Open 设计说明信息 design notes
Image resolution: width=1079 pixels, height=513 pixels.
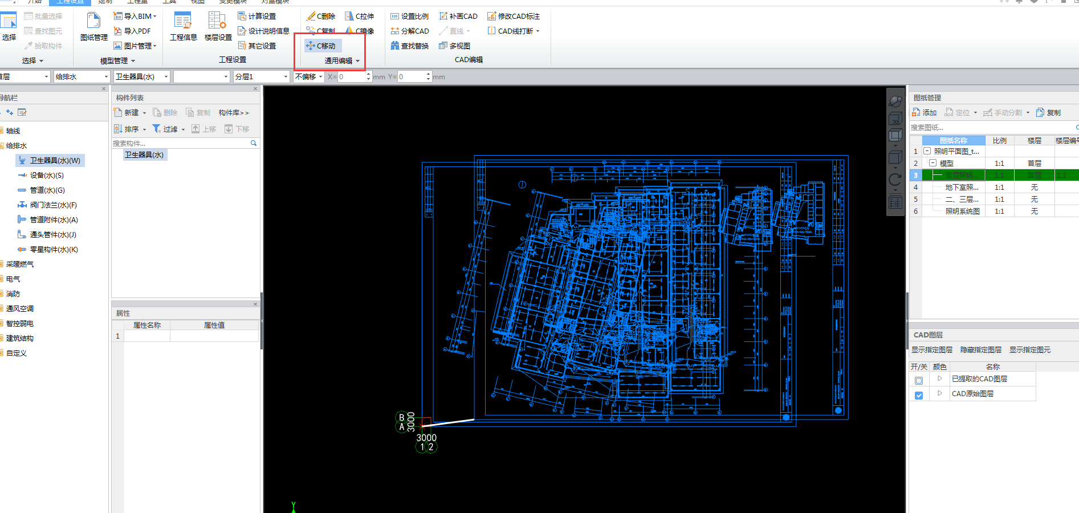coord(263,31)
